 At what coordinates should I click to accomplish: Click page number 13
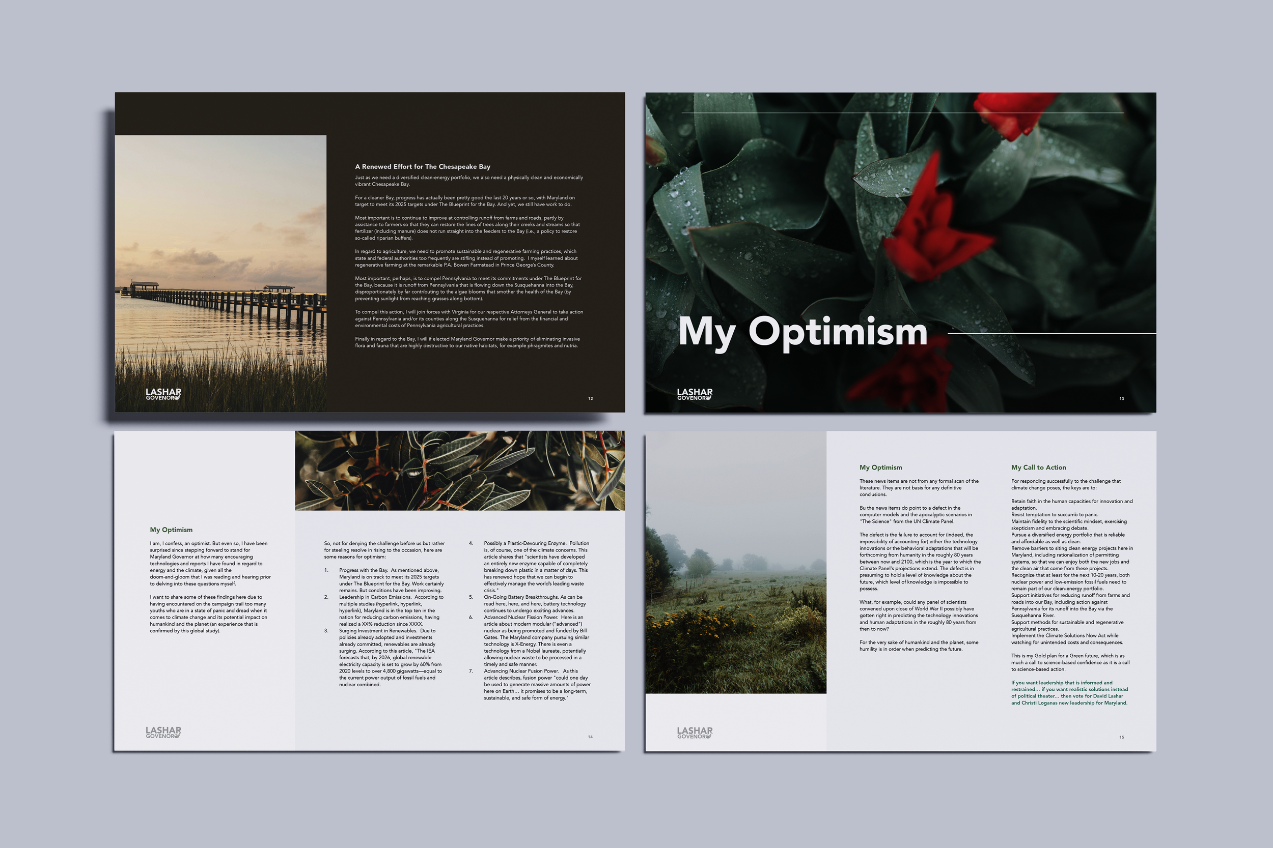tap(1121, 399)
